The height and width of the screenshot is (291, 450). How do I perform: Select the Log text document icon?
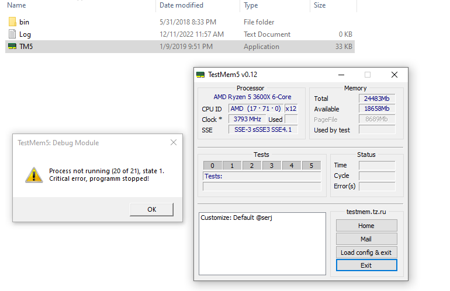[12, 34]
